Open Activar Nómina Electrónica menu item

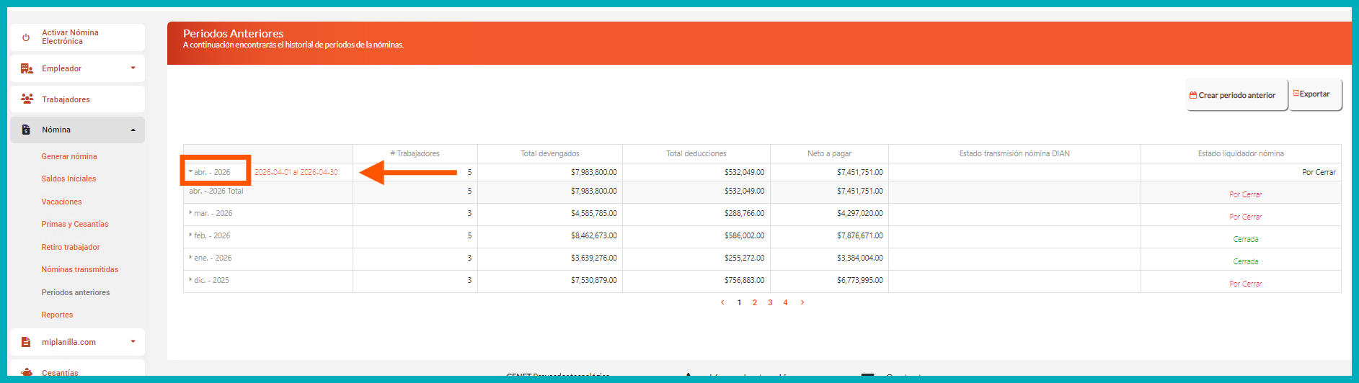coord(77,37)
